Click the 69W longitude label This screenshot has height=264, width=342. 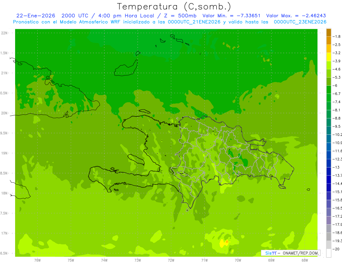[x=271, y=260]
